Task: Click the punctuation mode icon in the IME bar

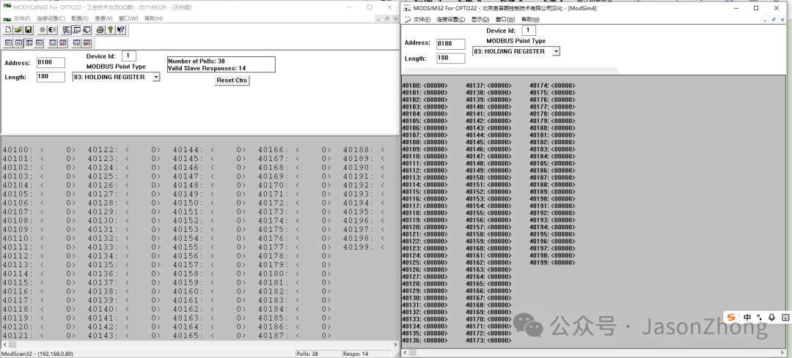Action: tap(759, 317)
